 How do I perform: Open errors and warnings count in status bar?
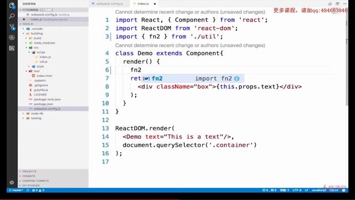coord(38,190)
